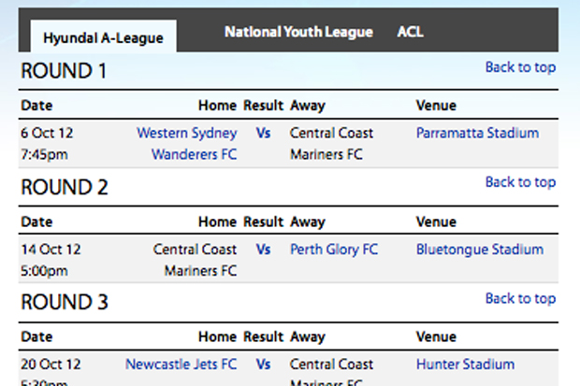
Task: Click the ROUND 1 heading
Action: (x=64, y=71)
